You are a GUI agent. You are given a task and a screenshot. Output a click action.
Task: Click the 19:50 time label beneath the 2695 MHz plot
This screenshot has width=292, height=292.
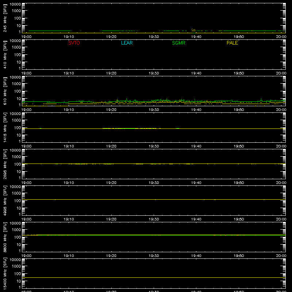(239, 183)
